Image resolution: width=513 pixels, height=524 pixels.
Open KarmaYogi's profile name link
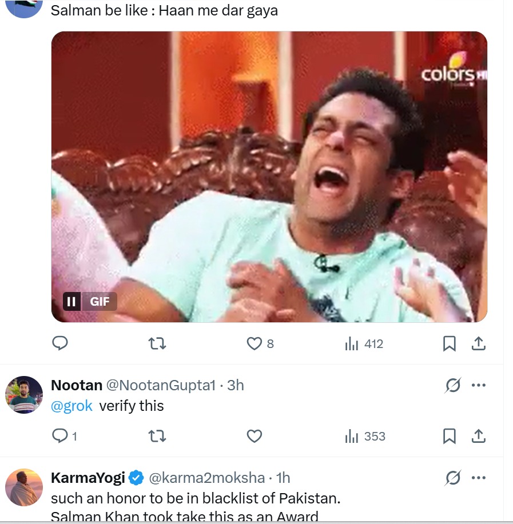[88, 478]
